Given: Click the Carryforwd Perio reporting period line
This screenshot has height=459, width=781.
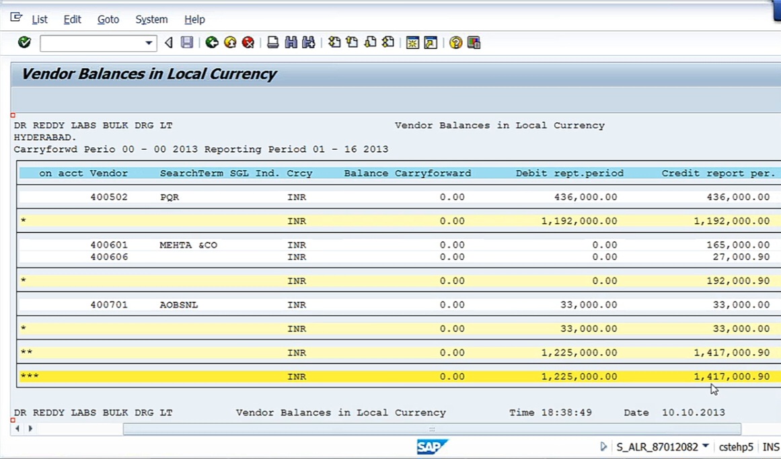Looking at the screenshot, I should (x=200, y=149).
